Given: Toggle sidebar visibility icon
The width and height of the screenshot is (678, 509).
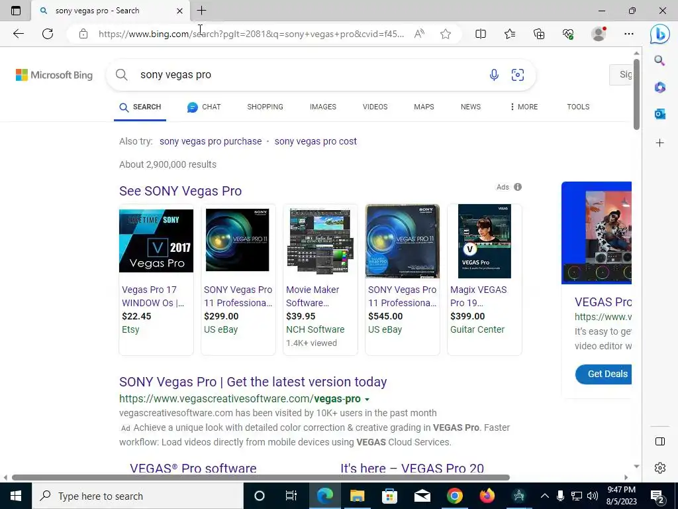Looking at the screenshot, I should [660, 441].
